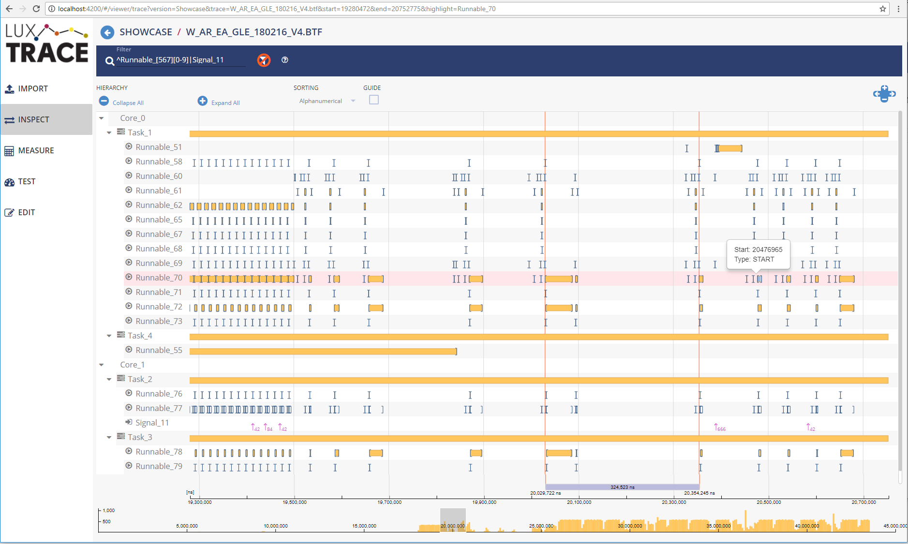Click the blue navigation pan control icon
The width and height of the screenshot is (908, 544).
point(884,93)
